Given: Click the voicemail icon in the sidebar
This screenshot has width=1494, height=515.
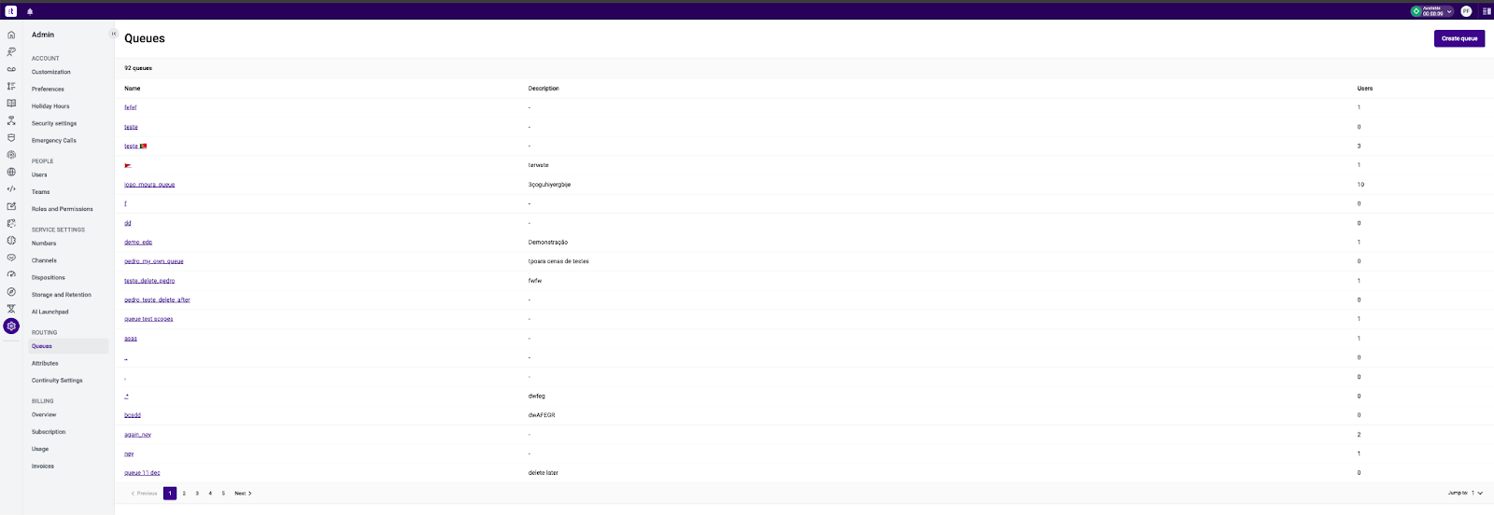Looking at the screenshot, I should tap(11, 69).
